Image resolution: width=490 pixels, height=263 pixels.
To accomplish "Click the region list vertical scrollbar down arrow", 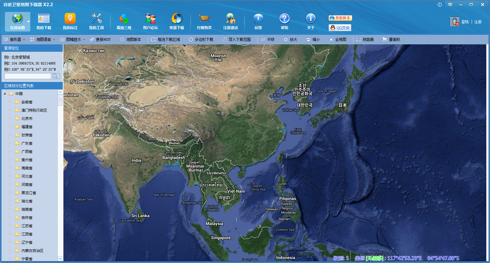I will coord(60,258).
